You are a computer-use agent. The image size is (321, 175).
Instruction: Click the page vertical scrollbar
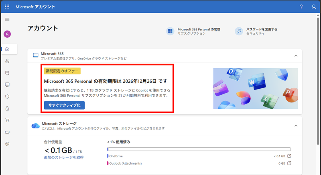point(318,82)
